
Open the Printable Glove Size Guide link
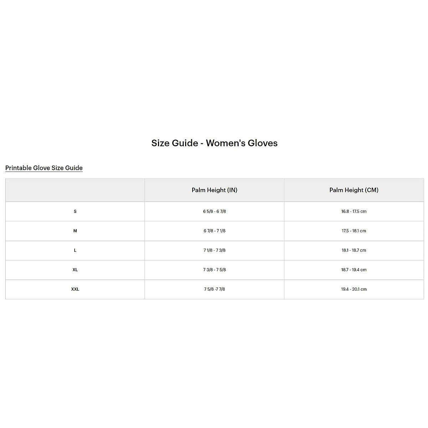click(x=44, y=168)
